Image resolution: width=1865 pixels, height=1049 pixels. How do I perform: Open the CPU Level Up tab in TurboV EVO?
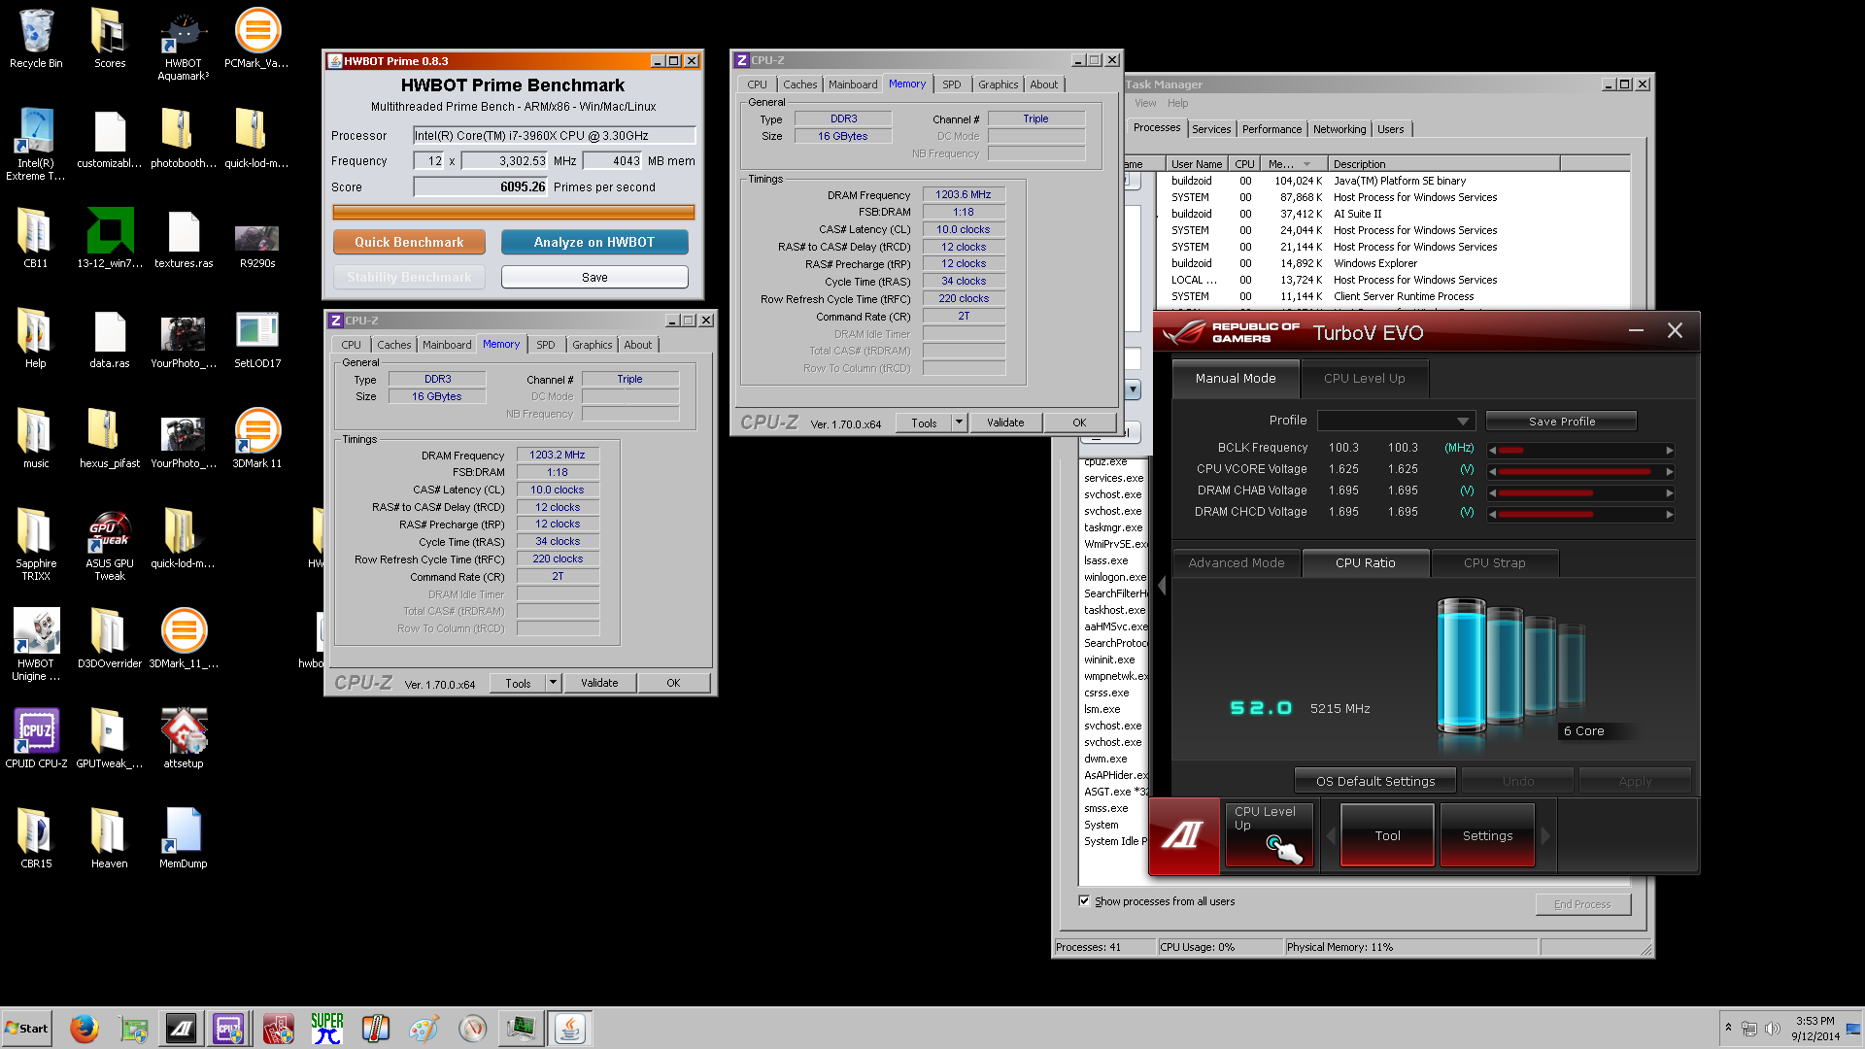tap(1364, 379)
